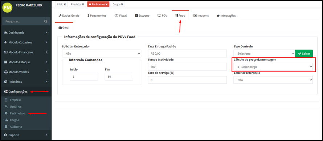Image resolution: width=323 pixels, height=141 pixels.
Task: Switch to the Pagamentos tab
Action: pyautogui.click(x=97, y=16)
